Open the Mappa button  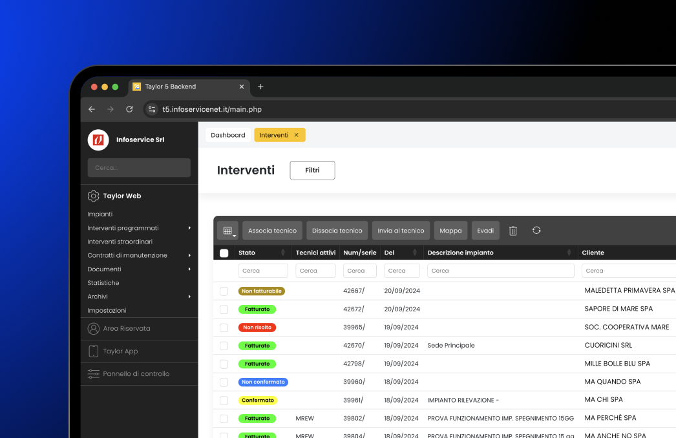450,231
